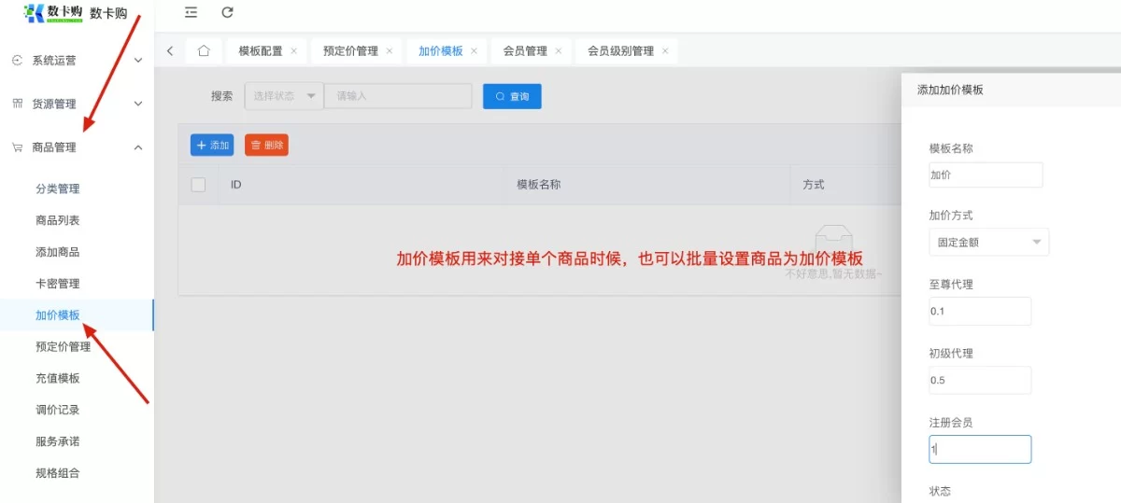Open the 选择状态 dropdown
This screenshot has height=503, width=1121.
pos(283,96)
